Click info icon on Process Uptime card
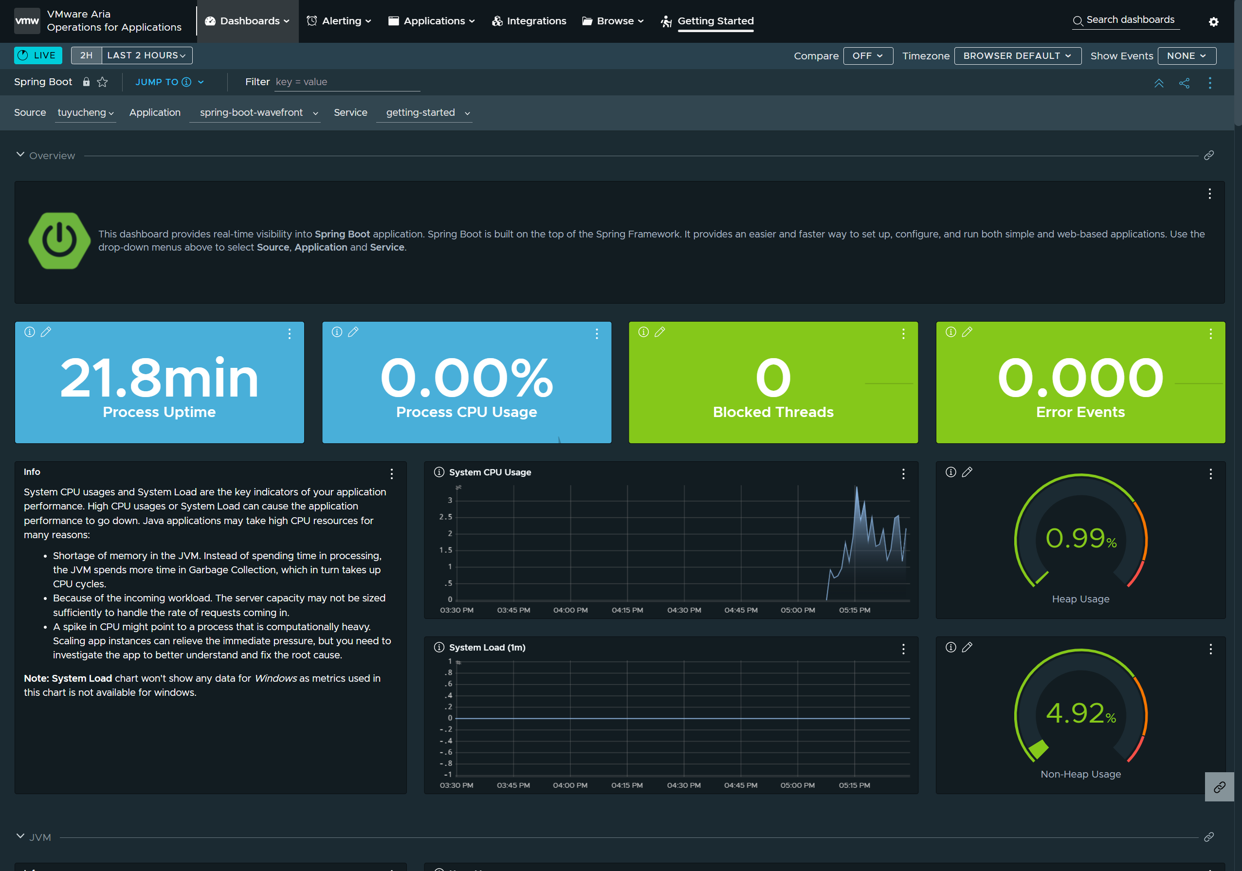This screenshot has height=871, width=1242. pos(30,332)
